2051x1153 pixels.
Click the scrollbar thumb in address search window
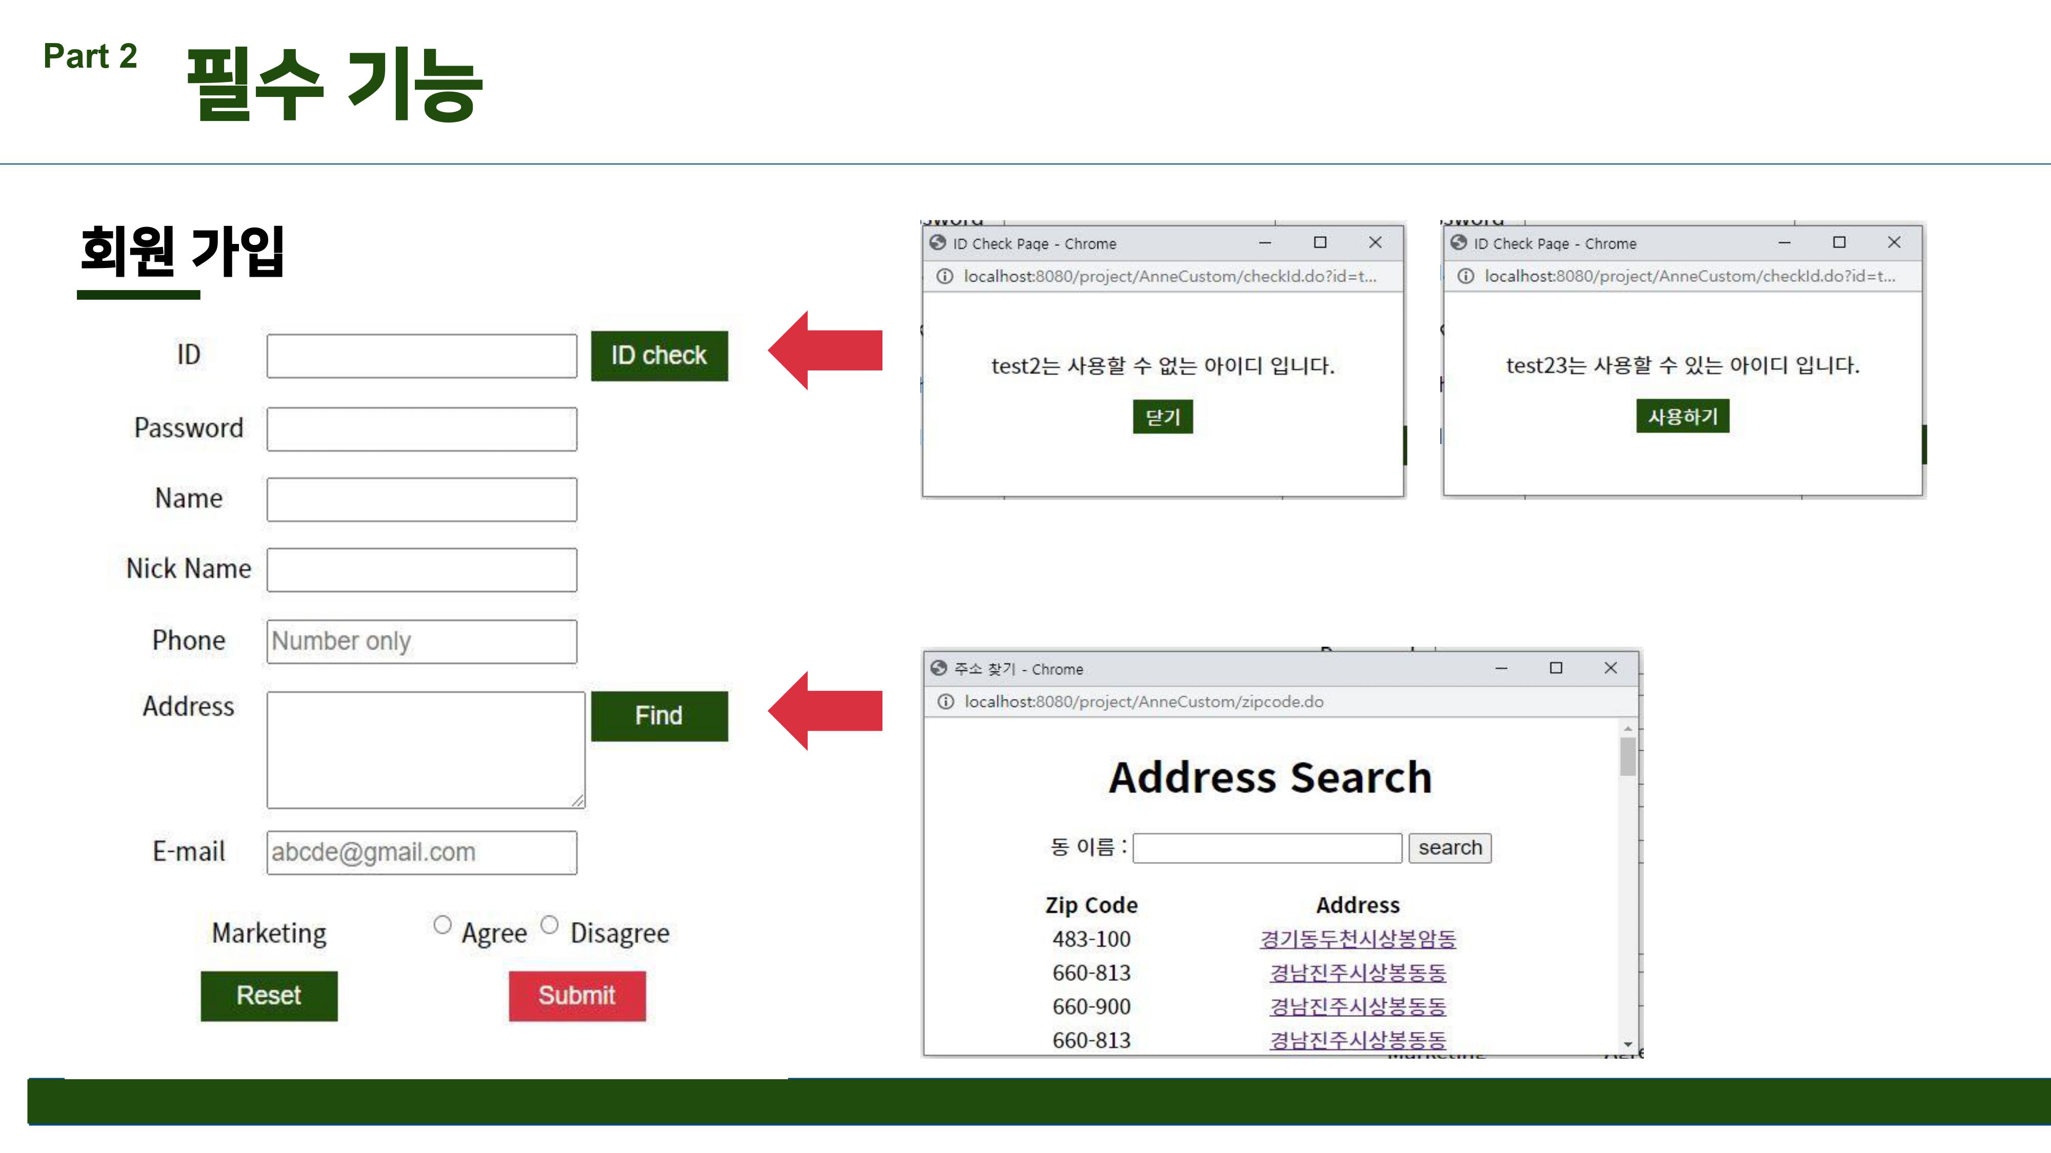click(x=1628, y=757)
